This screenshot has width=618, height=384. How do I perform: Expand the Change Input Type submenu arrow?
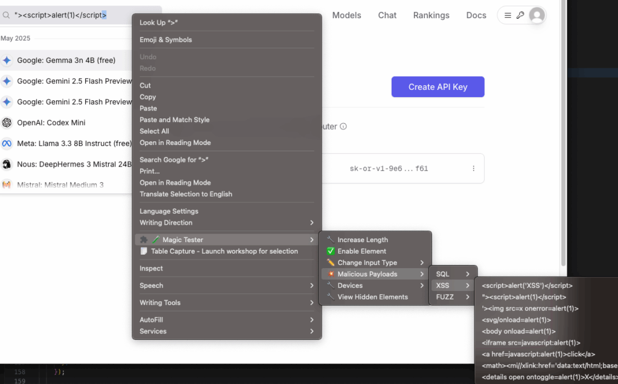tap(422, 263)
